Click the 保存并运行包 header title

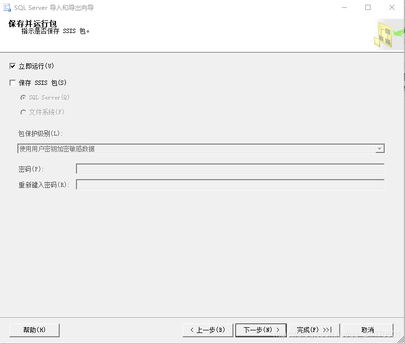[32, 24]
